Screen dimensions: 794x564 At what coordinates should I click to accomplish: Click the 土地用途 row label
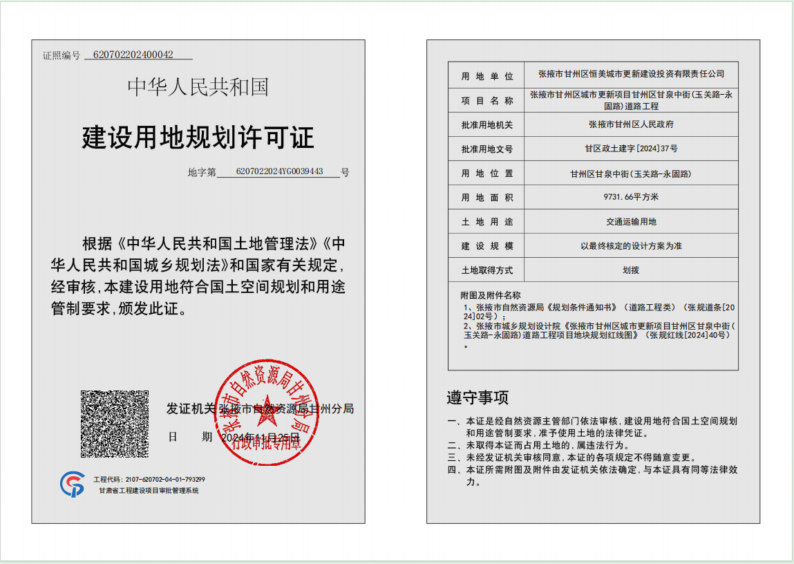487,222
